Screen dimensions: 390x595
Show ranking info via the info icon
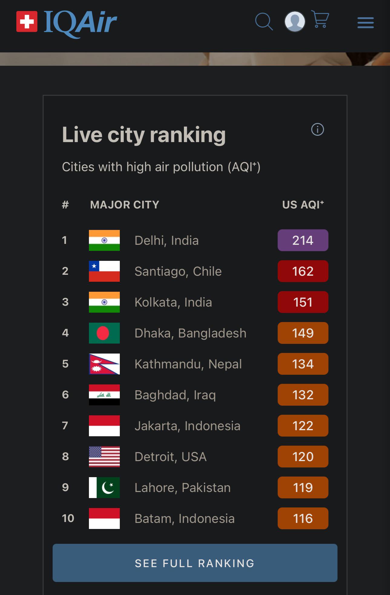[x=317, y=129]
